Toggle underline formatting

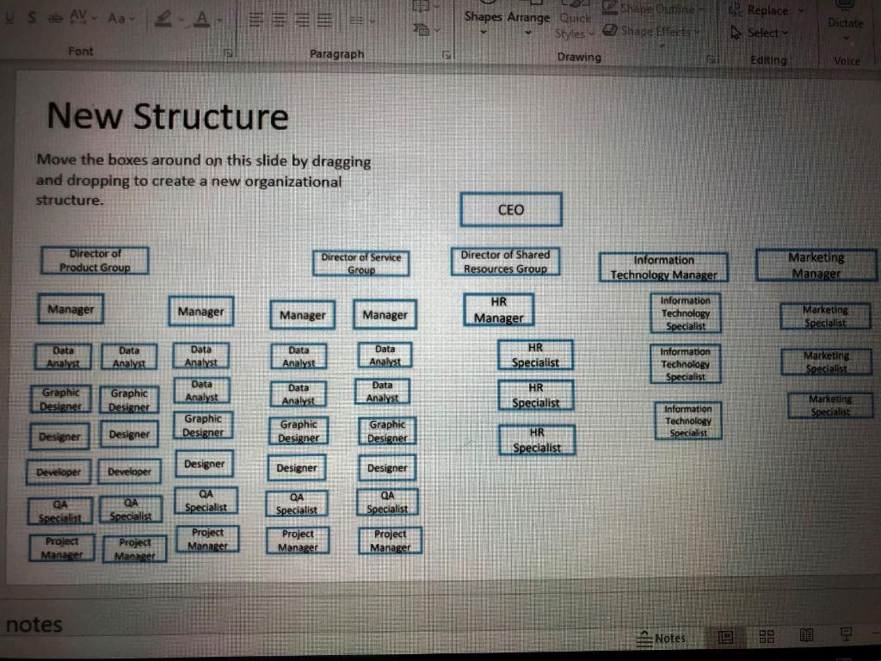point(9,17)
